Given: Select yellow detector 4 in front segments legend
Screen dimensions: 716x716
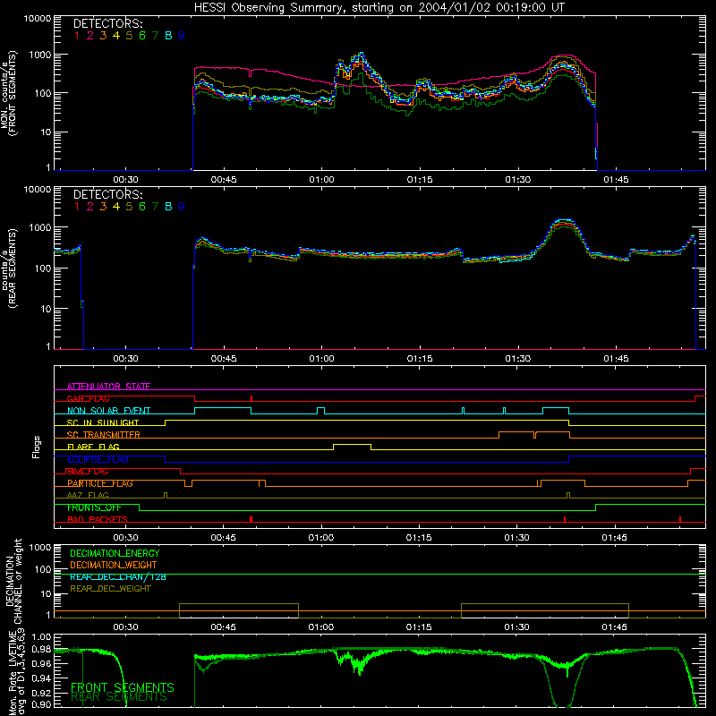Looking at the screenshot, I should tap(116, 36).
